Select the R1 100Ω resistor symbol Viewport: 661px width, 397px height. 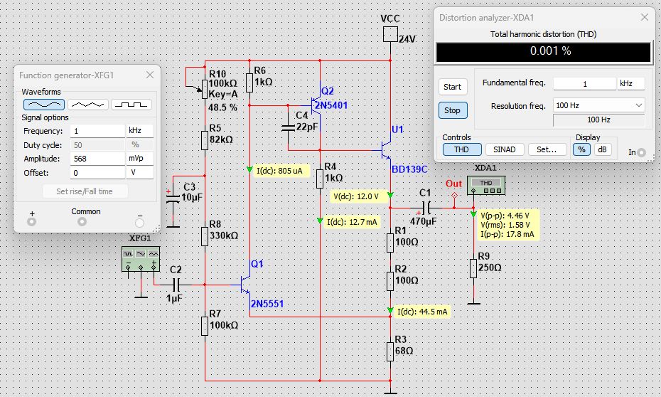click(x=390, y=243)
